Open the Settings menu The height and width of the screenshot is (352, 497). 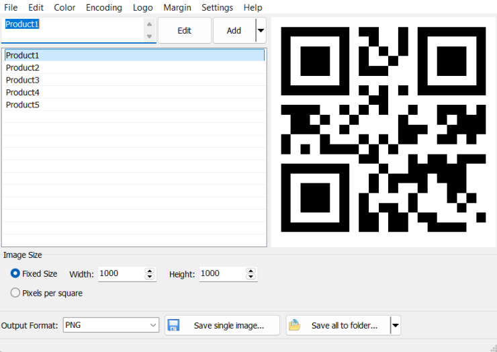217,7
